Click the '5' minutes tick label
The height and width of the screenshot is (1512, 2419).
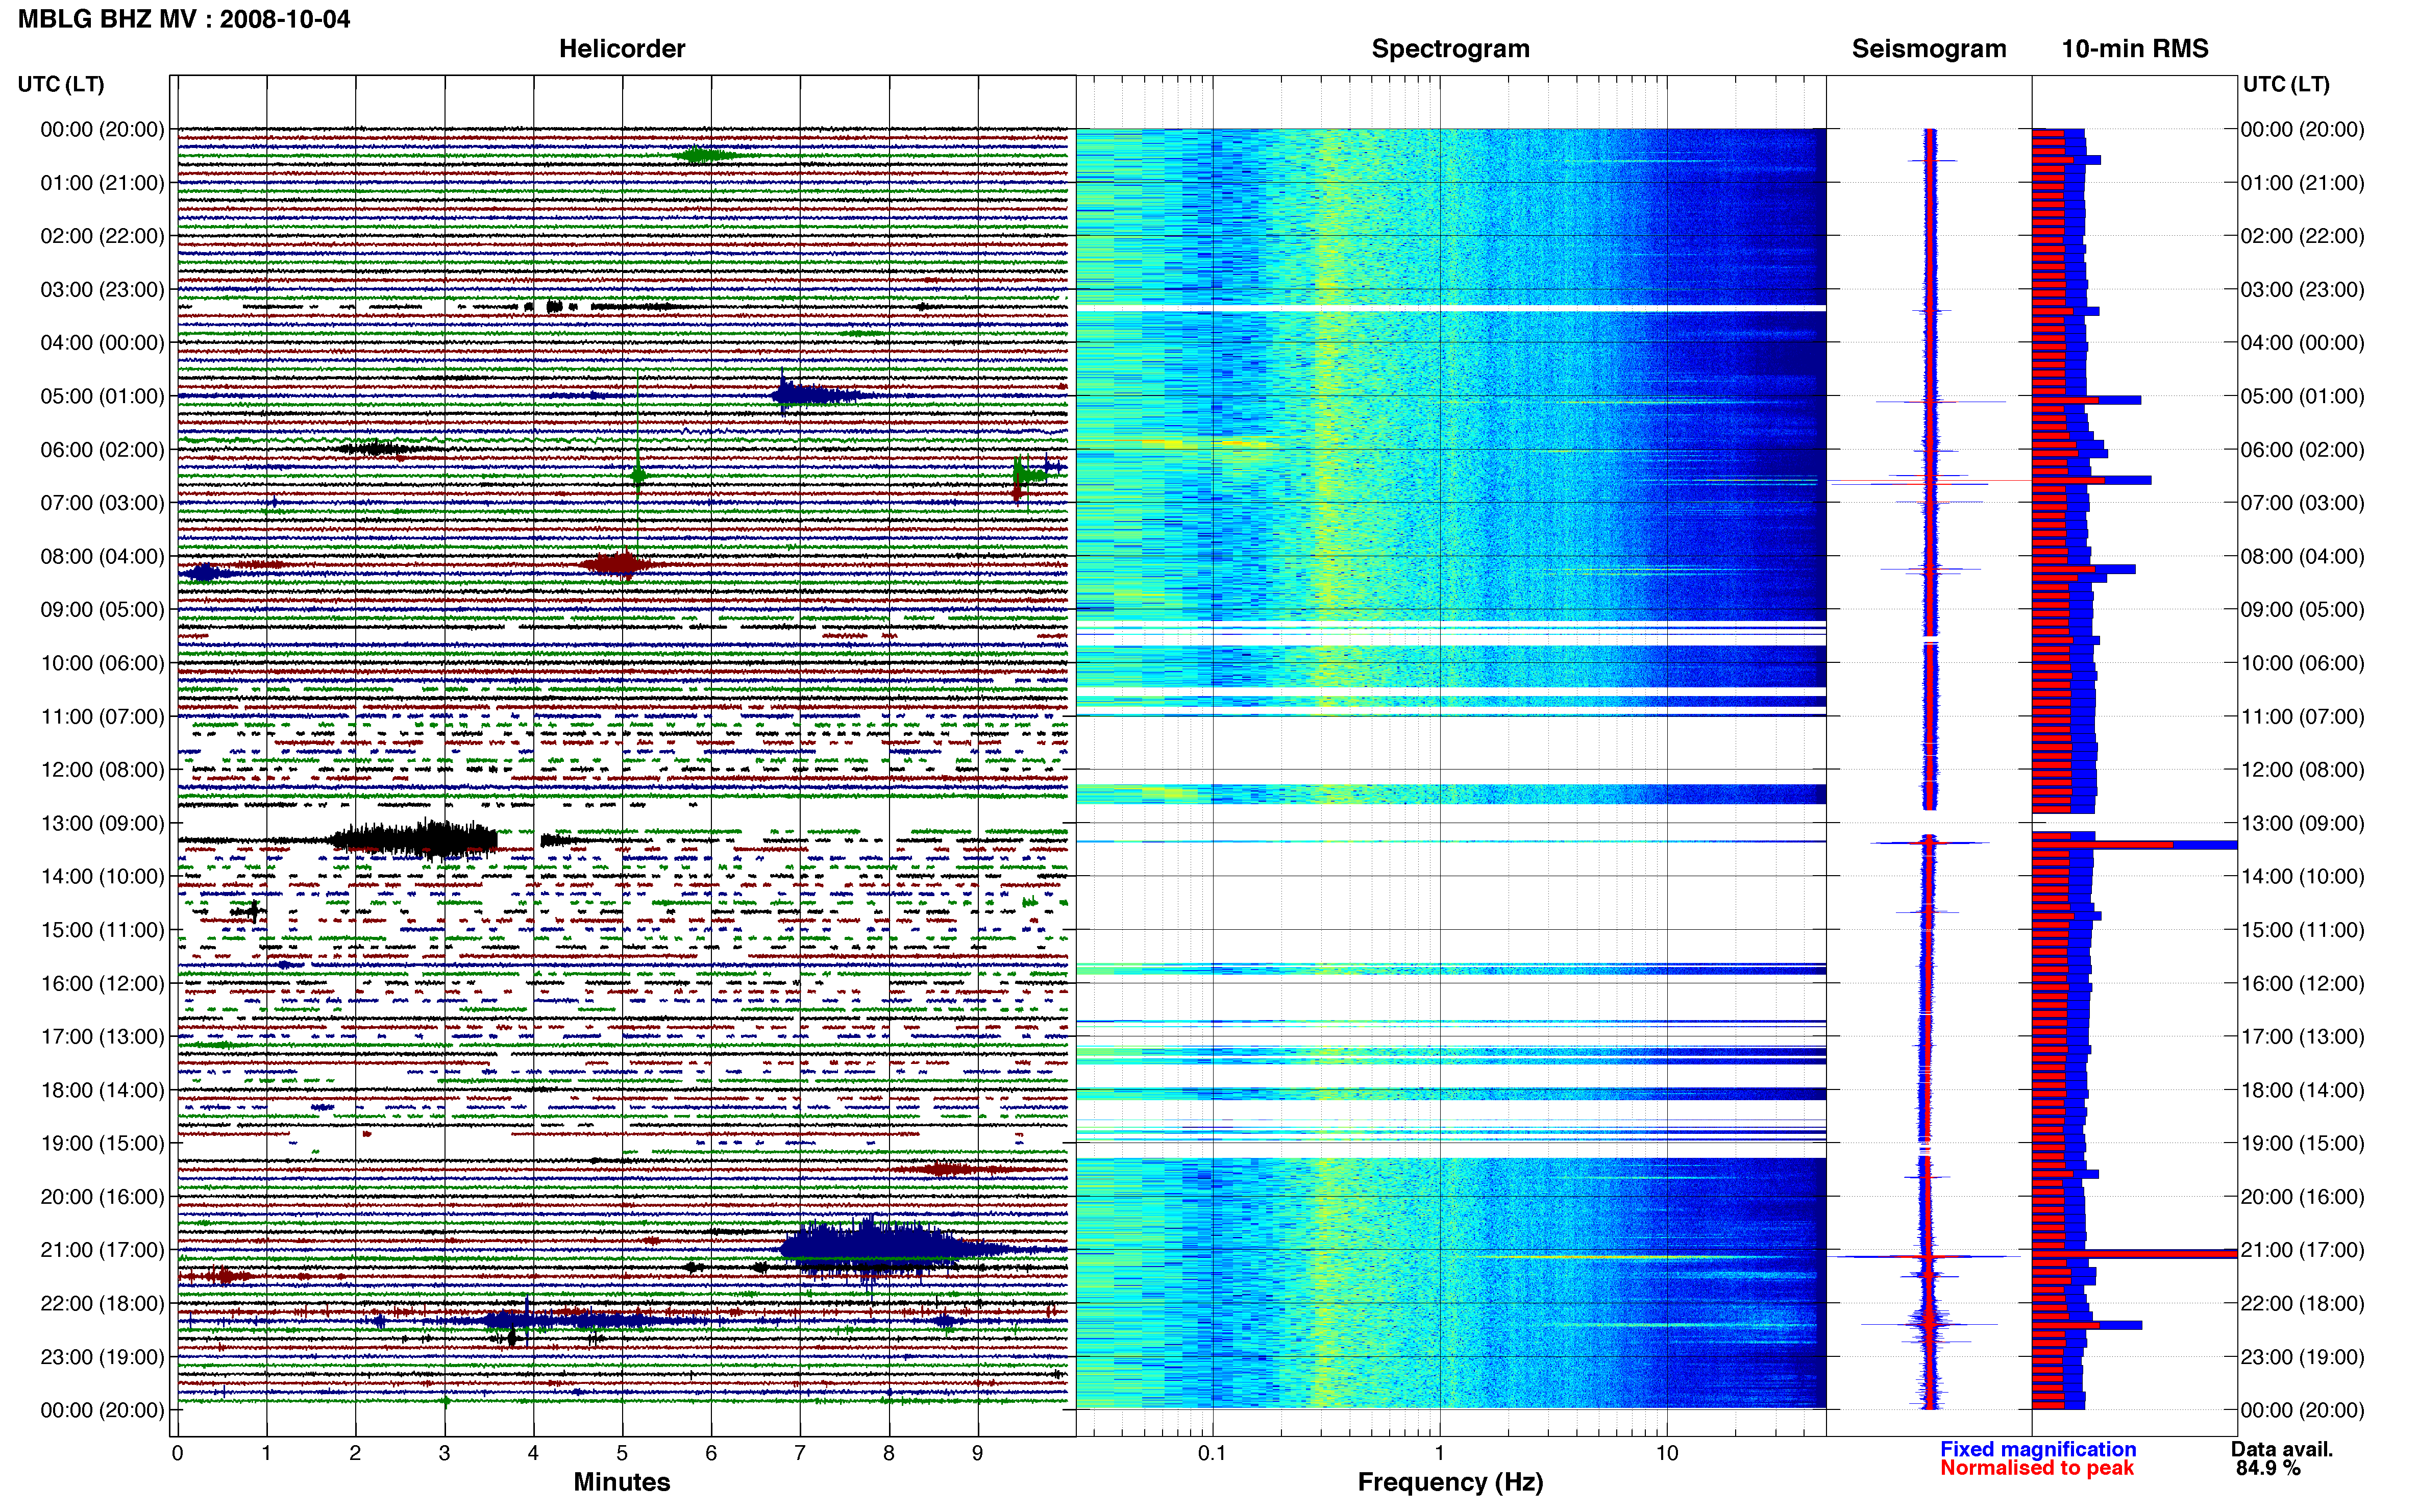pyautogui.click(x=622, y=1453)
